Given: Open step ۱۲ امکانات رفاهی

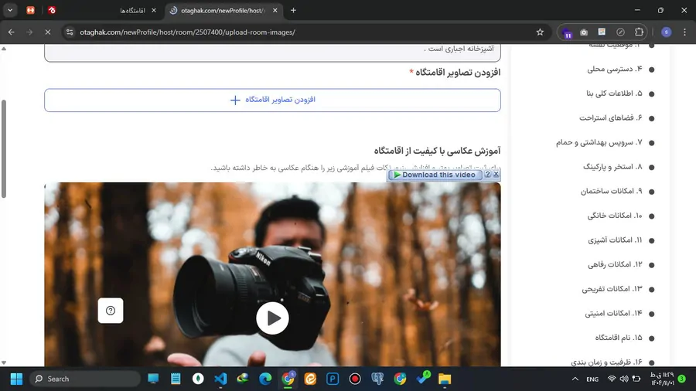Looking at the screenshot, I should (615, 264).
